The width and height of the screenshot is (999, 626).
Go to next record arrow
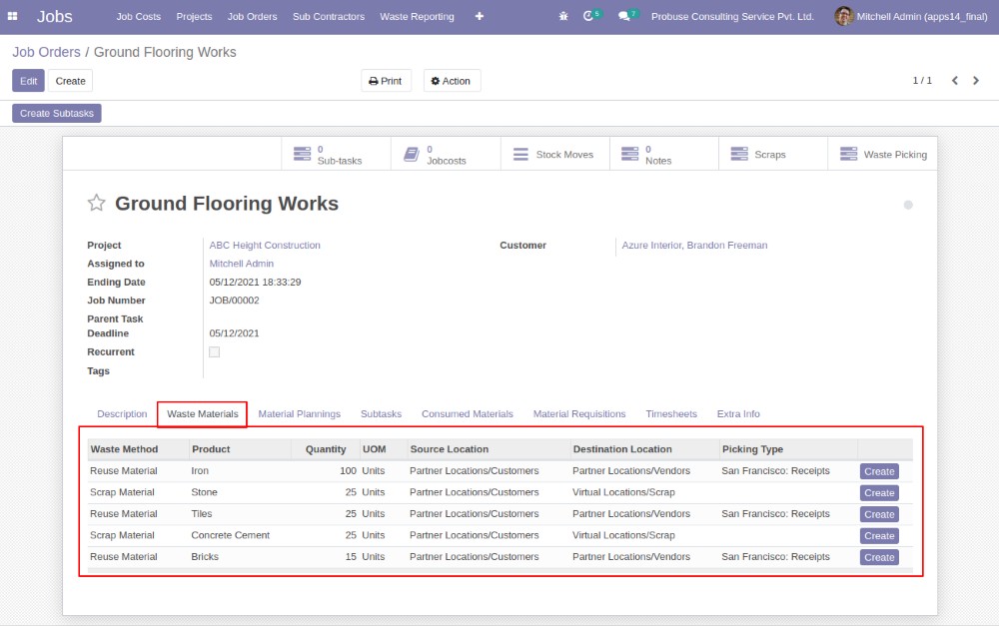click(x=977, y=81)
